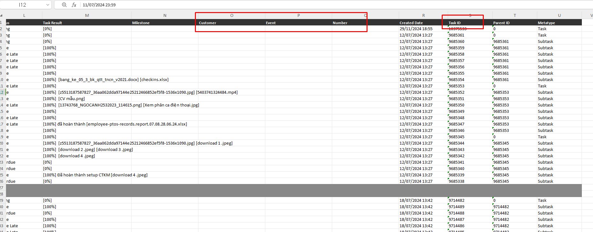
Task: Click into formula bar showing 11/07/2024 23:59
Action: coord(336,5)
